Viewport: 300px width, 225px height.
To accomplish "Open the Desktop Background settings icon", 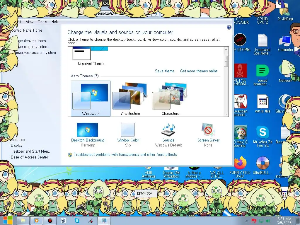I will (x=87, y=130).
